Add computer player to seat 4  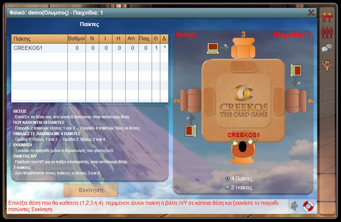click(x=296, y=70)
